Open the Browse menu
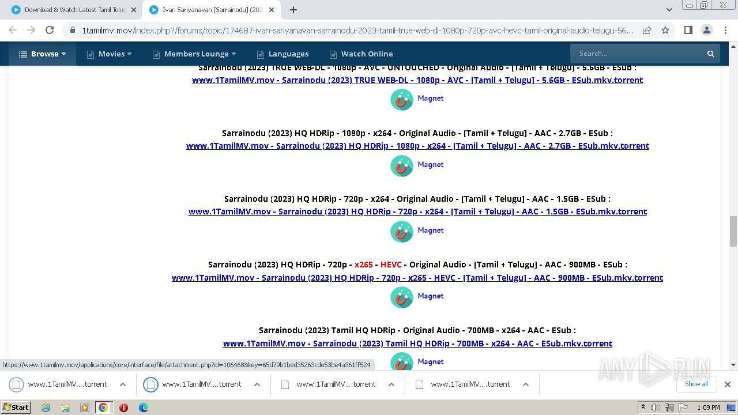 click(43, 54)
